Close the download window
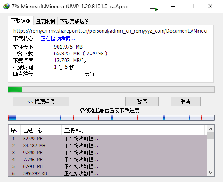This screenshot has width=223, height=182. [x=210, y=6]
